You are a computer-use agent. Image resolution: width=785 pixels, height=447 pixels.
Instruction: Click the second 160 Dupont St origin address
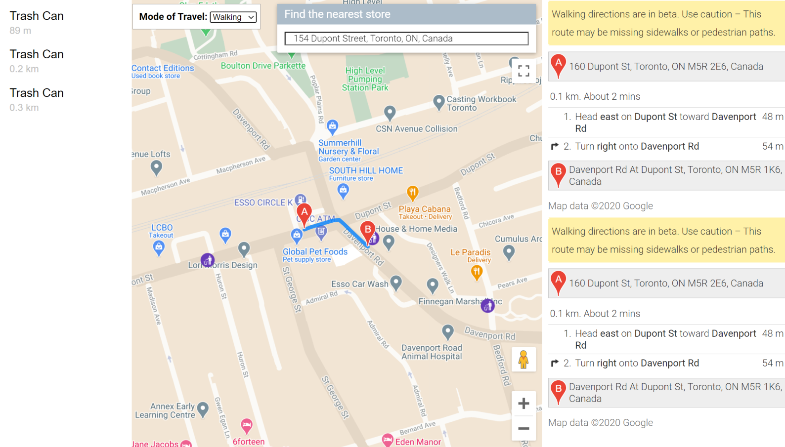(666, 284)
